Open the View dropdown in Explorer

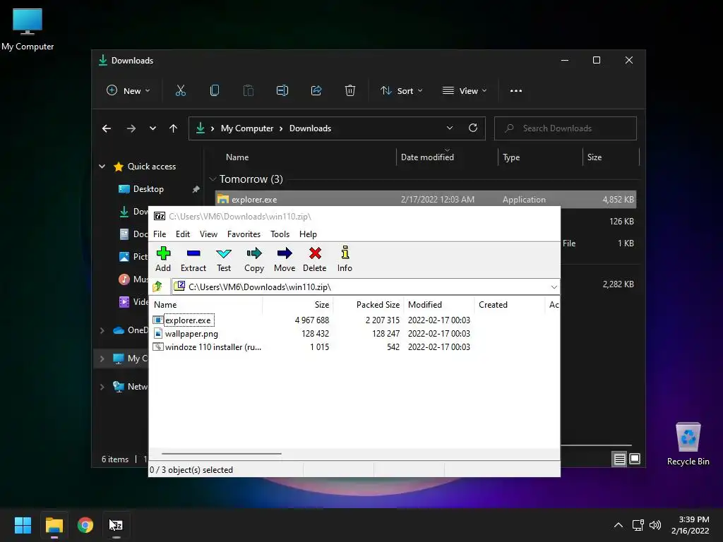coord(465,91)
